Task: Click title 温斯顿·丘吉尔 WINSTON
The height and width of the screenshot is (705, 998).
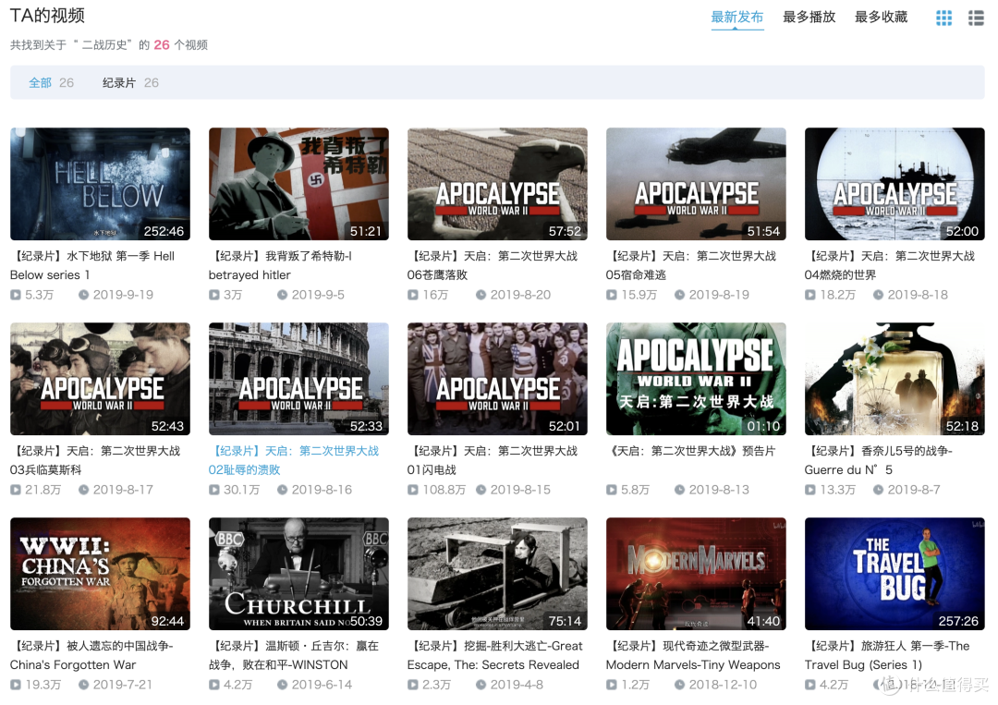Action: (x=294, y=655)
